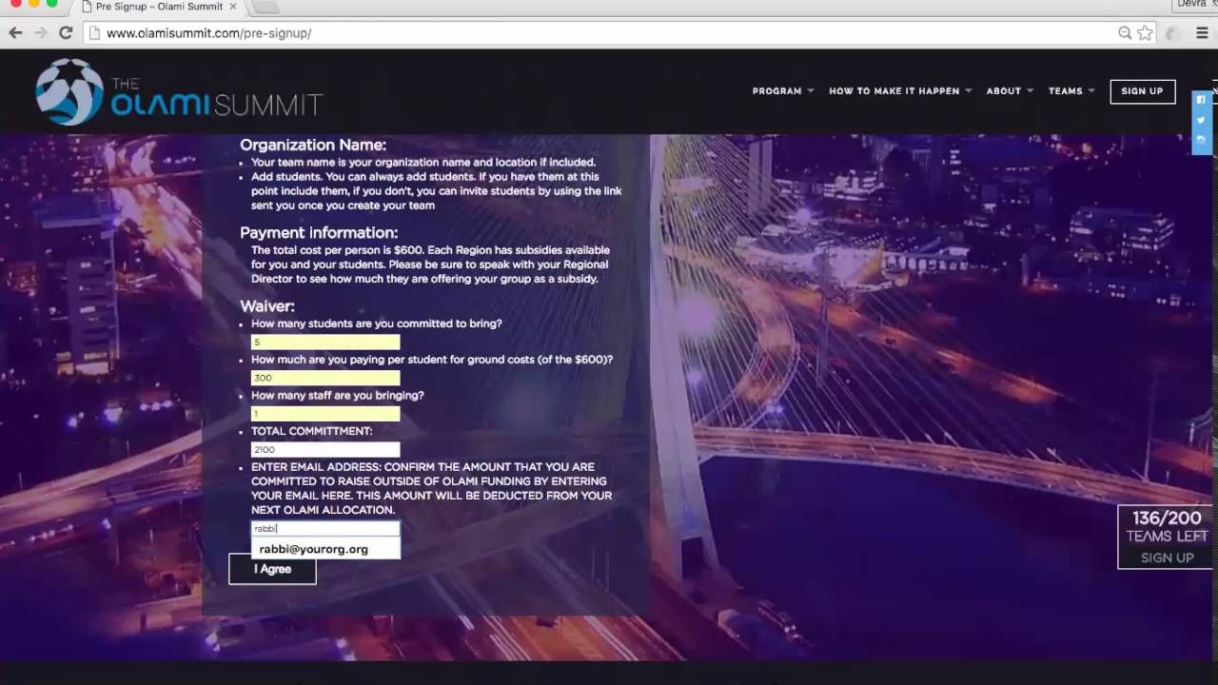Open the HOW TO MAKE IT HAPPEN menu
Image resolution: width=1218 pixels, height=685 pixels.
click(894, 91)
